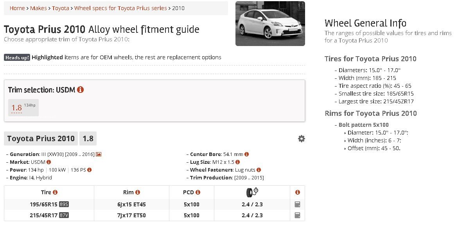Image resolution: width=458 pixels, height=227 pixels.
Task: Show info for Center Bore 54.1 mm
Action: pos(246,154)
